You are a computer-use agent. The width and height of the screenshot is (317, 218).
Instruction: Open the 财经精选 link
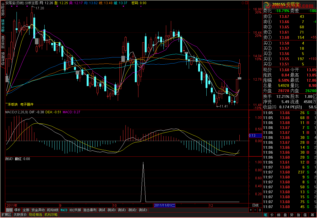tap(35, 215)
